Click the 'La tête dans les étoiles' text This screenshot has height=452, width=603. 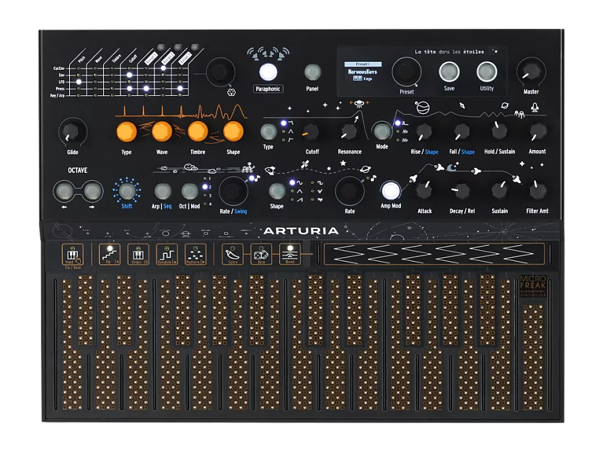(449, 52)
